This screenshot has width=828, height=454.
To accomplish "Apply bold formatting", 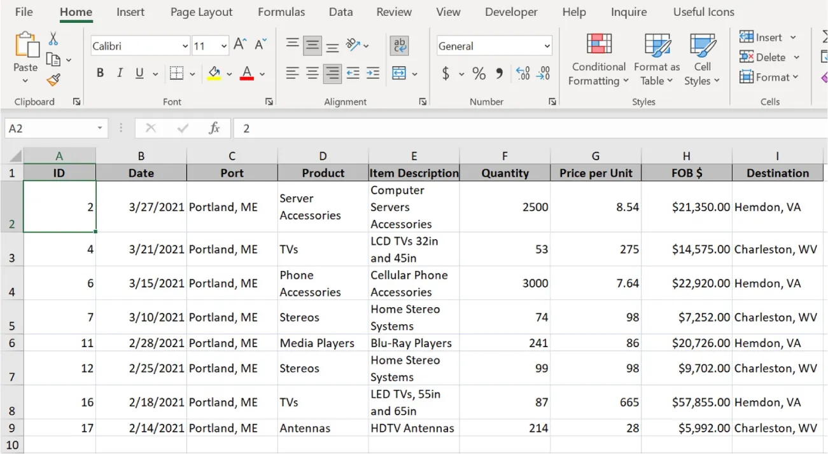I will click(99, 72).
